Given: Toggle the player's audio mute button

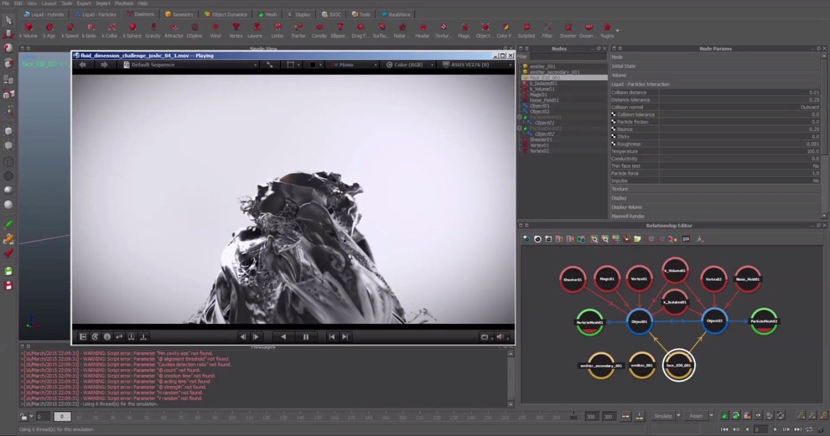Looking at the screenshot, I should (x=500, y=337).
